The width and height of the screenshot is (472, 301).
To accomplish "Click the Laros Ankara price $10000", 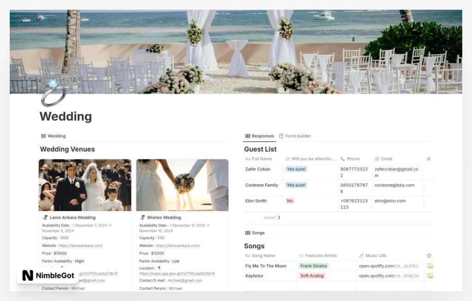I will click(x=60, y=254).
